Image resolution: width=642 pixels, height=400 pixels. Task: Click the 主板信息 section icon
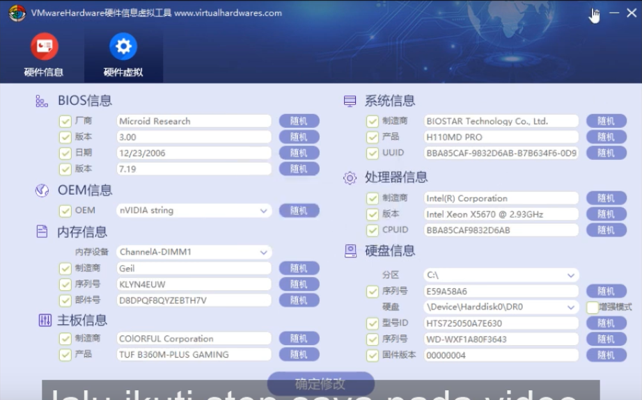click(45, 320)
